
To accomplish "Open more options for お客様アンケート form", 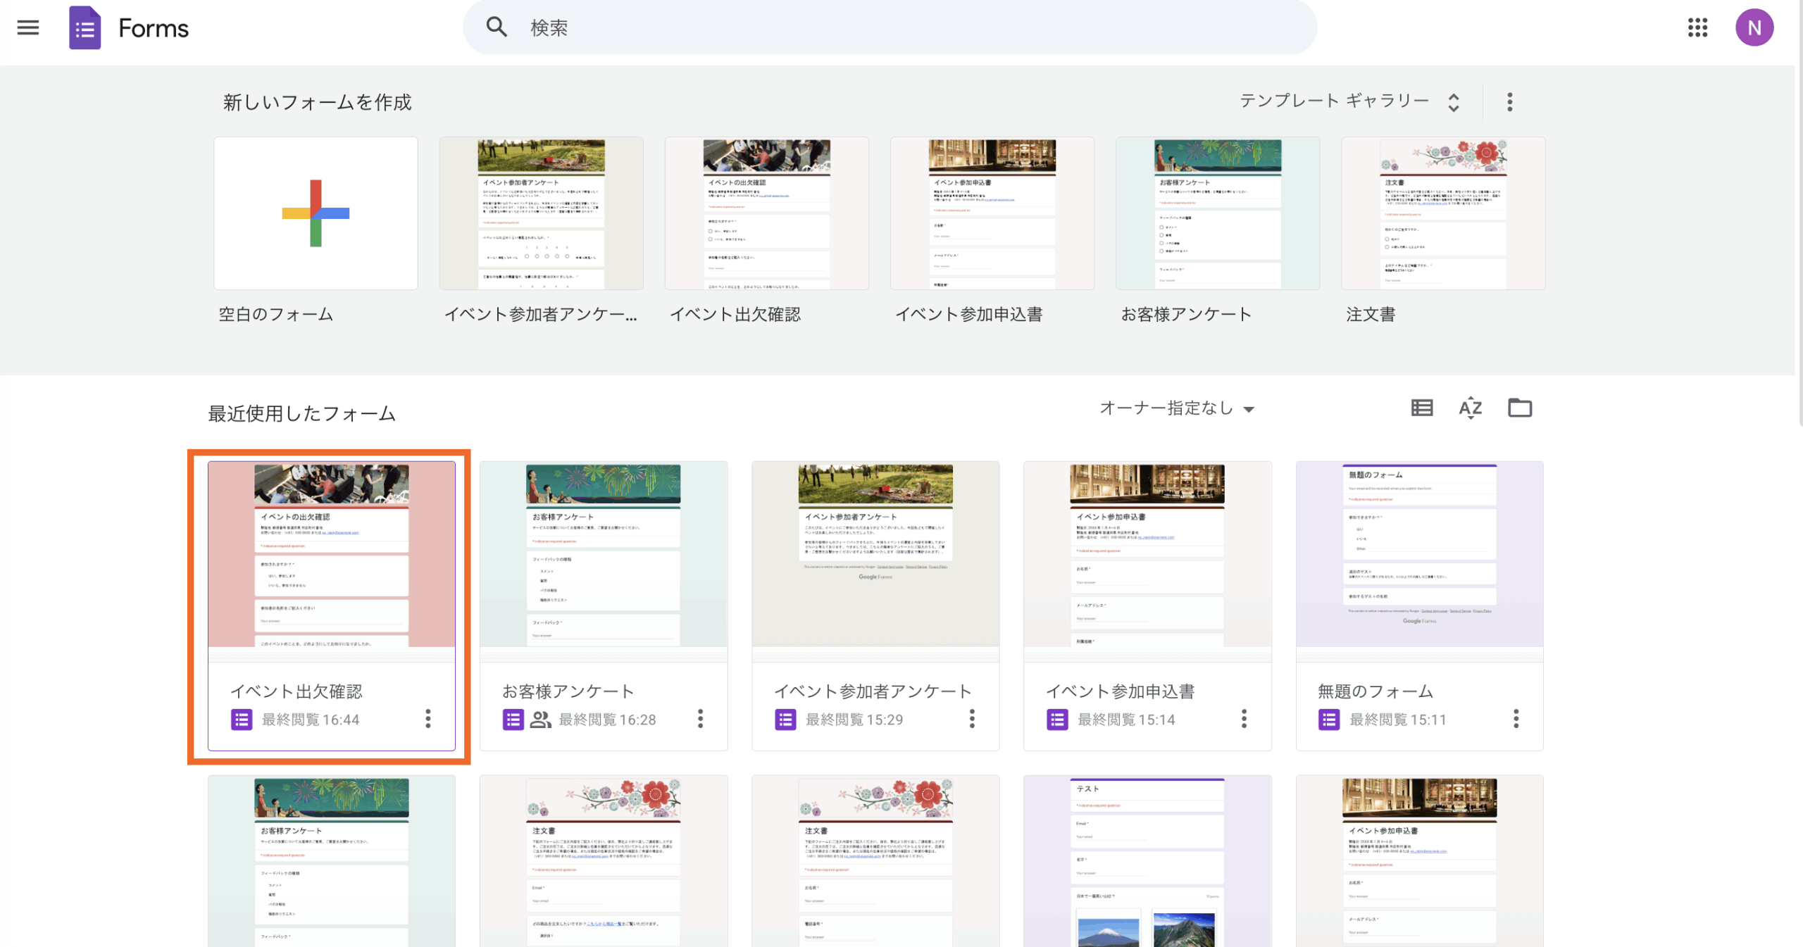I will point(700,719).
